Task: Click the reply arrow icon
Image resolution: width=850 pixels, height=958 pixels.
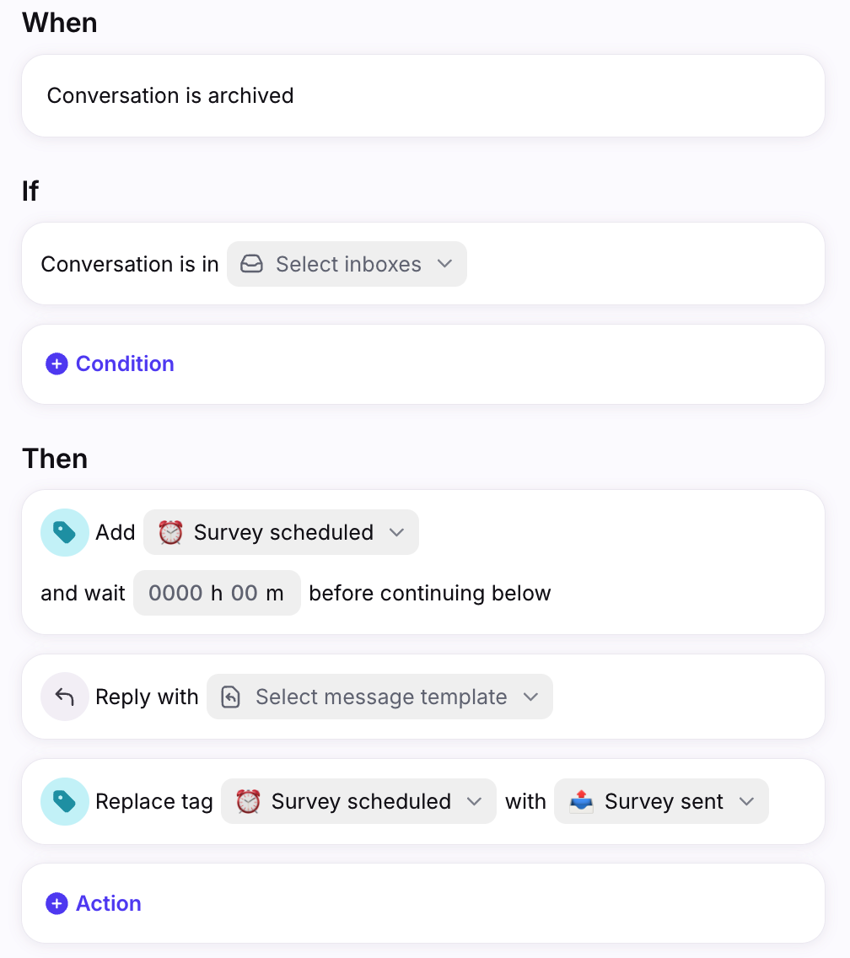Action: pos(65,697)
